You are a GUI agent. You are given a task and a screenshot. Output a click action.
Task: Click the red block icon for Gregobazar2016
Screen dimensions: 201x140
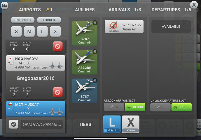[x=57, y=92]
